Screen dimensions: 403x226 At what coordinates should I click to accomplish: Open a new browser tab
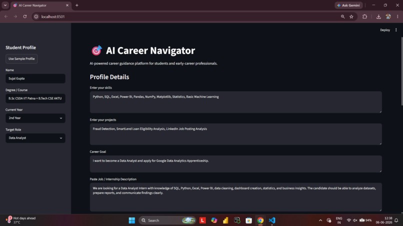point(77,5)
